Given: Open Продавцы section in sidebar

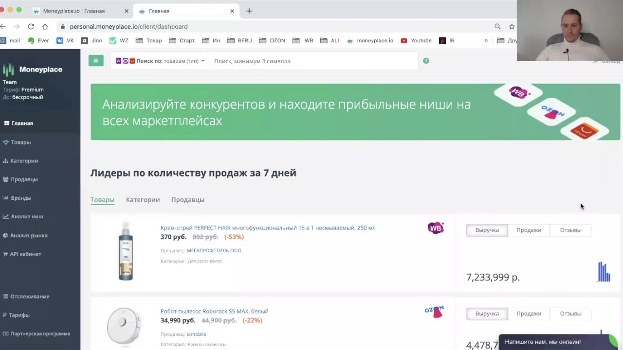Looking at the screenshot, I should click(20, 179).
